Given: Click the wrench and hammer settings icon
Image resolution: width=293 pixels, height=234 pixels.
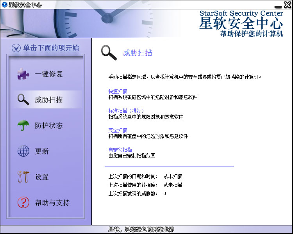Looking at the screenshot, I should (23, 177).
